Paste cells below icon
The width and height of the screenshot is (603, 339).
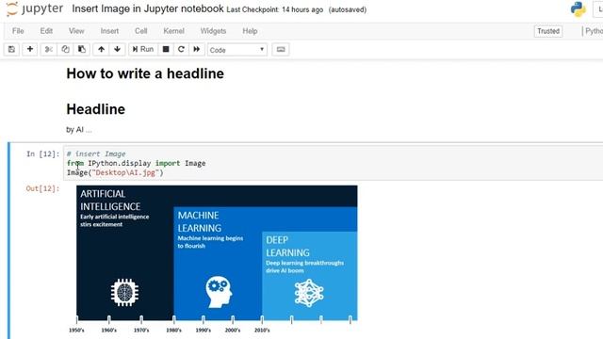[82, 49]
